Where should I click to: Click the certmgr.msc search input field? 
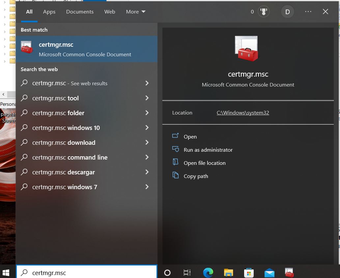(x=87, y=272)
